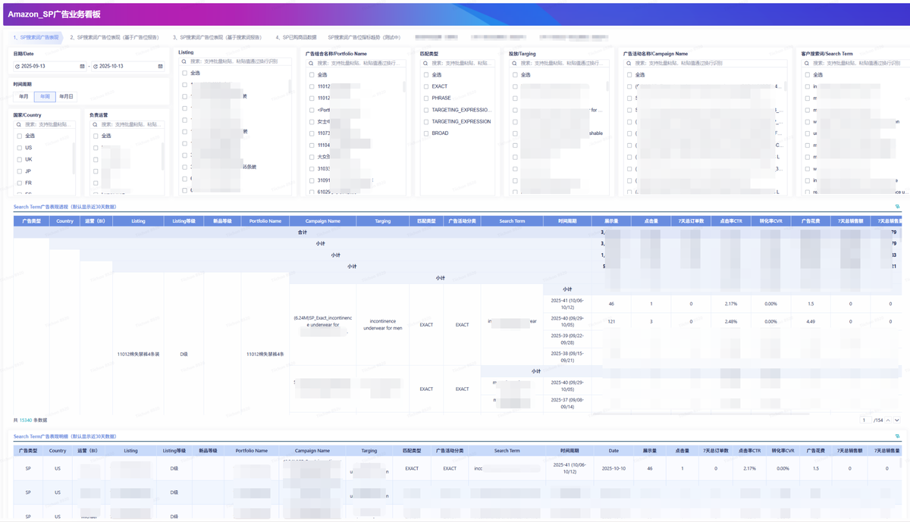
Task: Tick the EXACT match type checkbox
Action: pyautogui.click(x=426, y=86)
